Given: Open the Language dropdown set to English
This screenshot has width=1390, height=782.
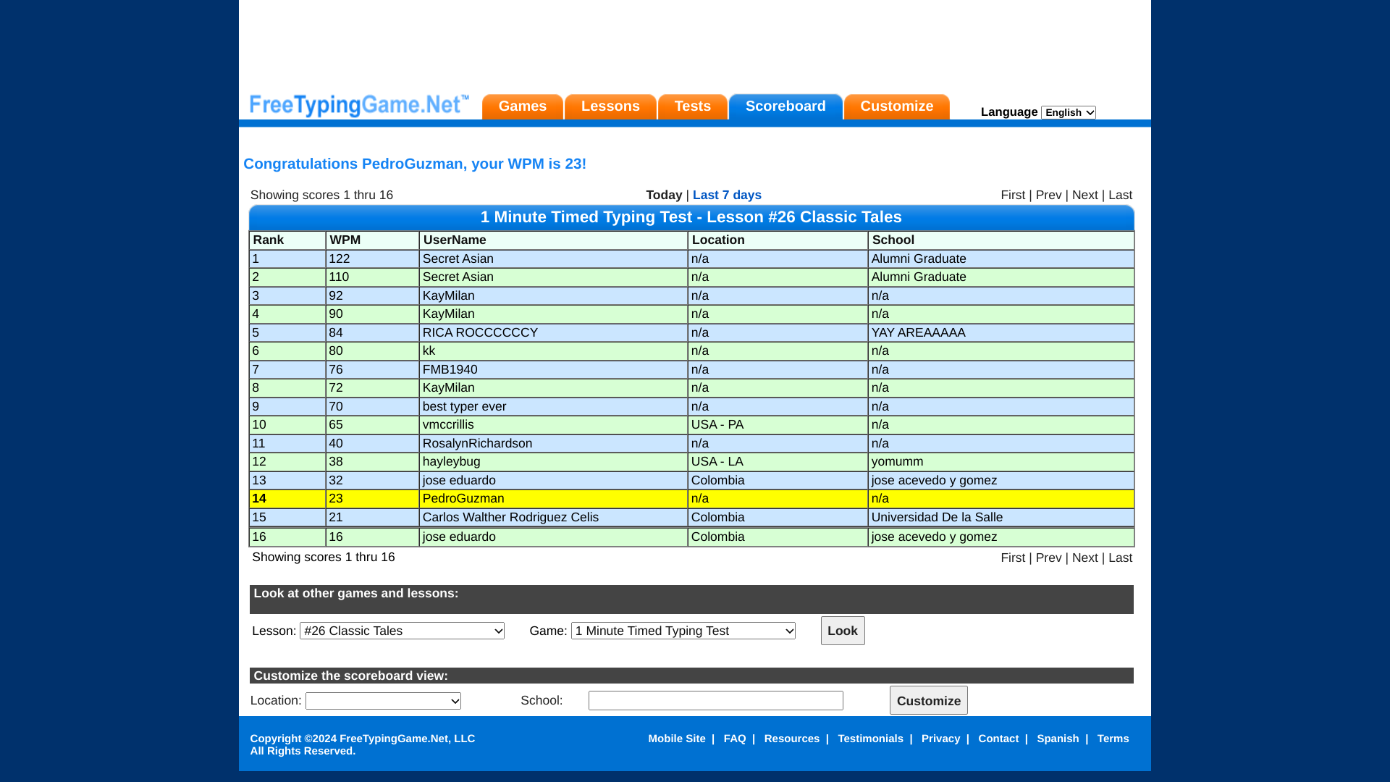Looking at the screenshot, I should [x=1069, y=112].
